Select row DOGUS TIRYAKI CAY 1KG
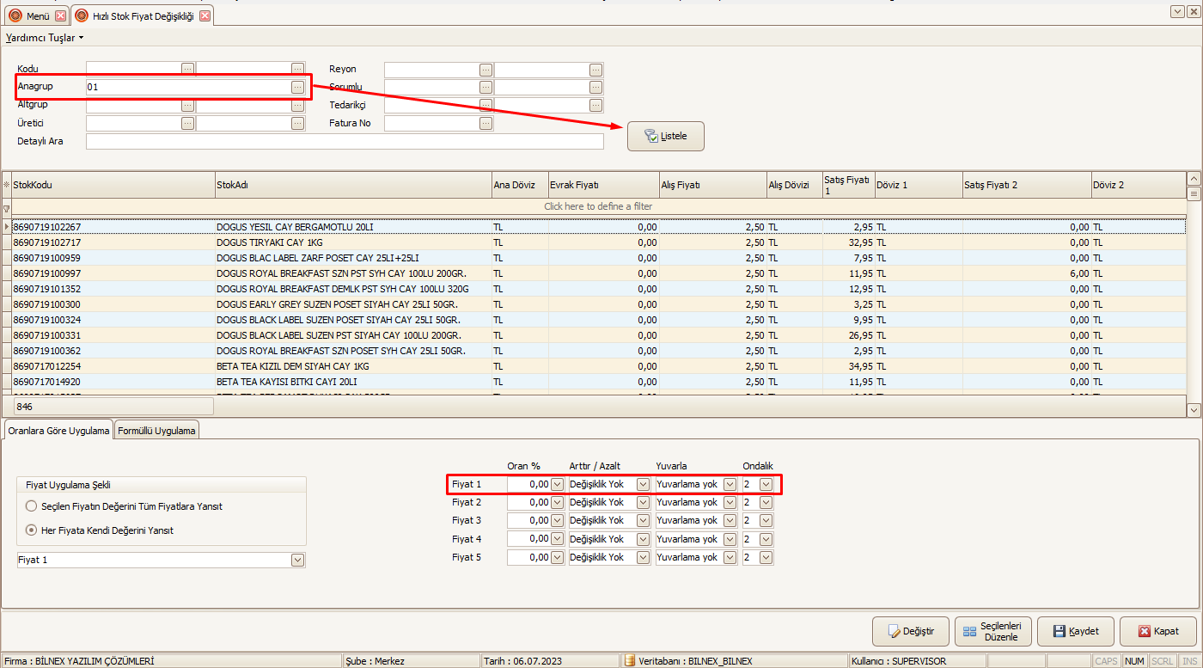The image size is (1203, 668). [x=598, y=242]
